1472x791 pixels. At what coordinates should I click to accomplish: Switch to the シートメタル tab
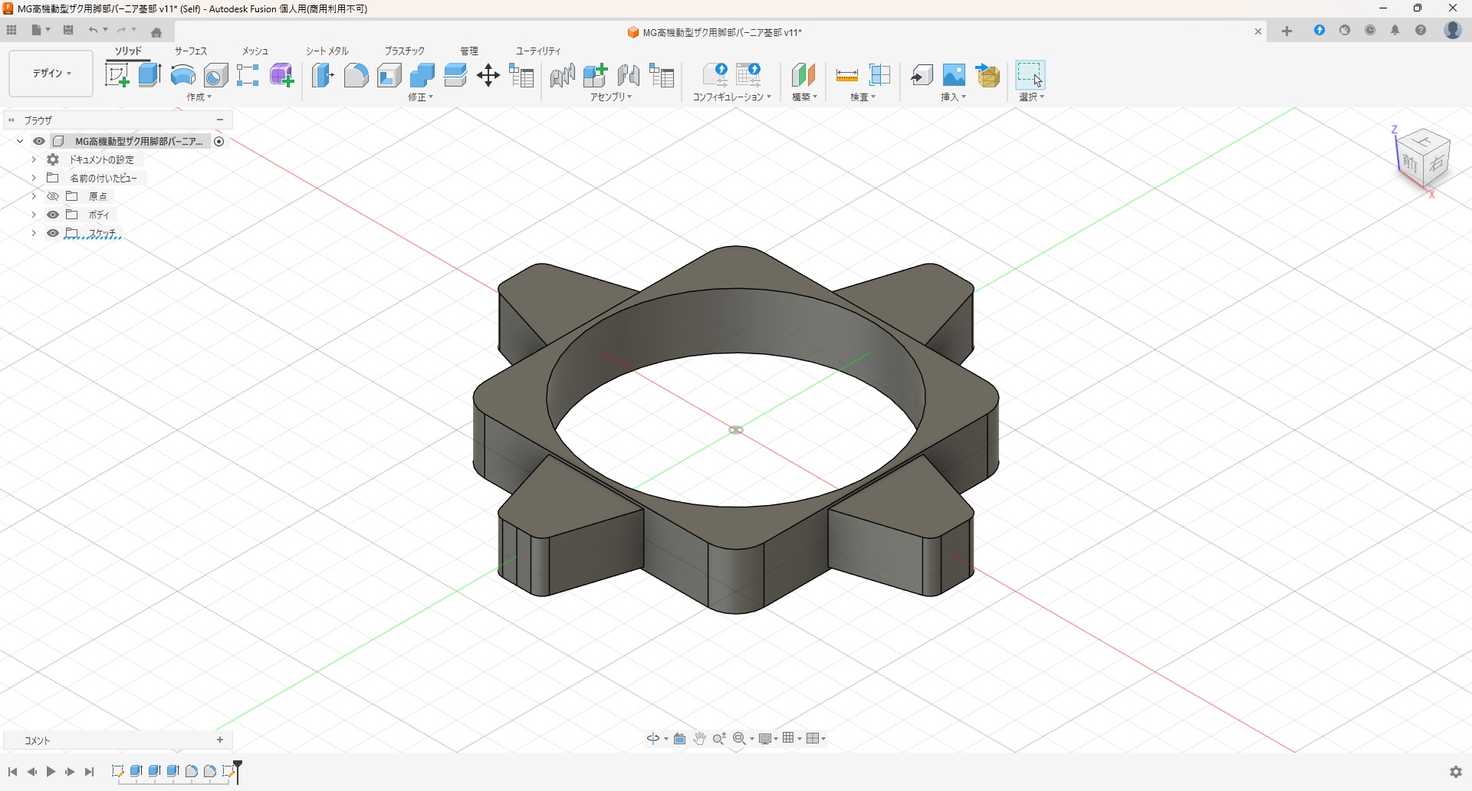point(327,51)
